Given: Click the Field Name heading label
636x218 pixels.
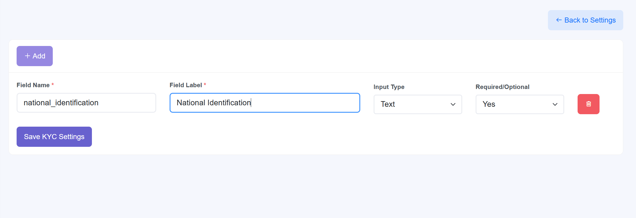Looking at the screenshot, I should tap(34, 85).
